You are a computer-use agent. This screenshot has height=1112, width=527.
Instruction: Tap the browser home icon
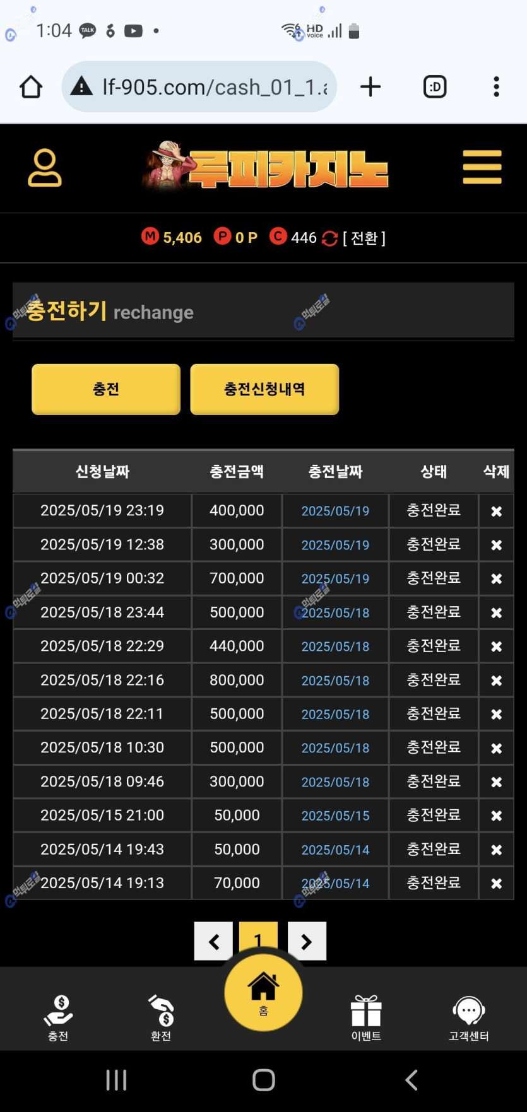[31, 87]
